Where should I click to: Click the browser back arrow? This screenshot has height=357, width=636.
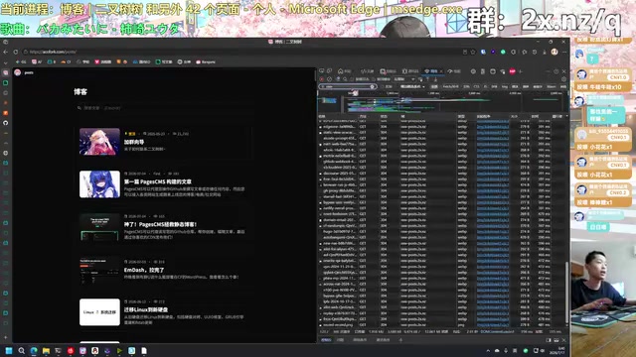[5, 52]
